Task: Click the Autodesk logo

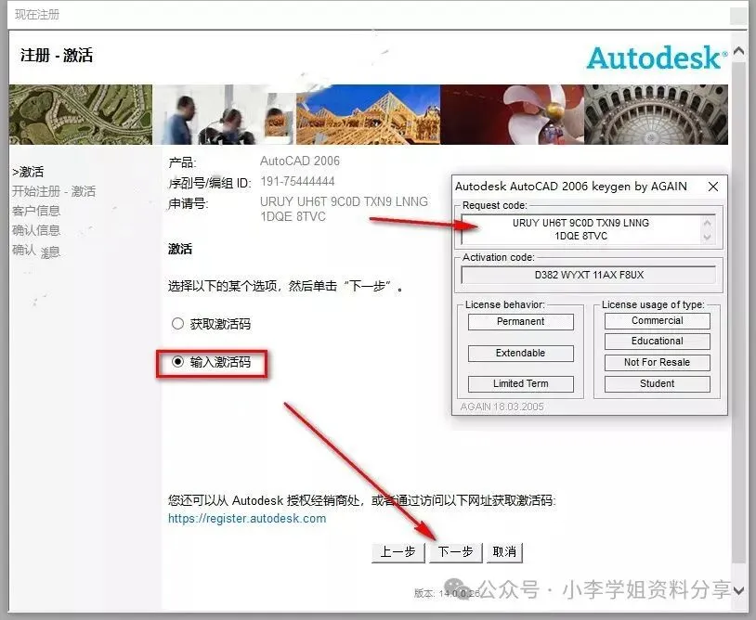Action: pos(657,58)
